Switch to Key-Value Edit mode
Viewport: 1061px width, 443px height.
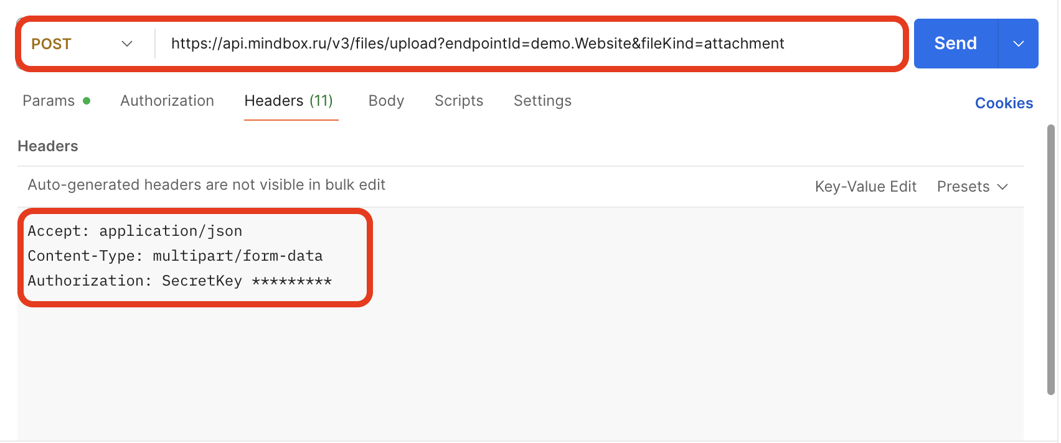(x=865, y=186)
